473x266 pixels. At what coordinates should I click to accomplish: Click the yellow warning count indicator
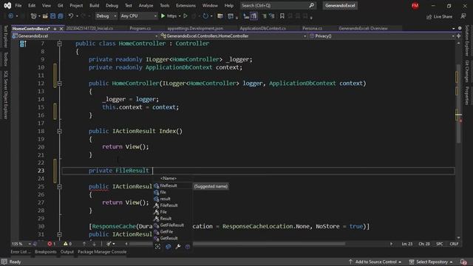click(67, 244)
